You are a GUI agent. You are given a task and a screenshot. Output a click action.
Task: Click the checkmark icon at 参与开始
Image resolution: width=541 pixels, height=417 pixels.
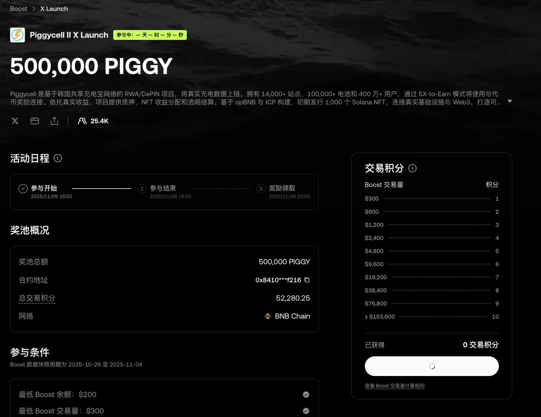coord(23,189)
